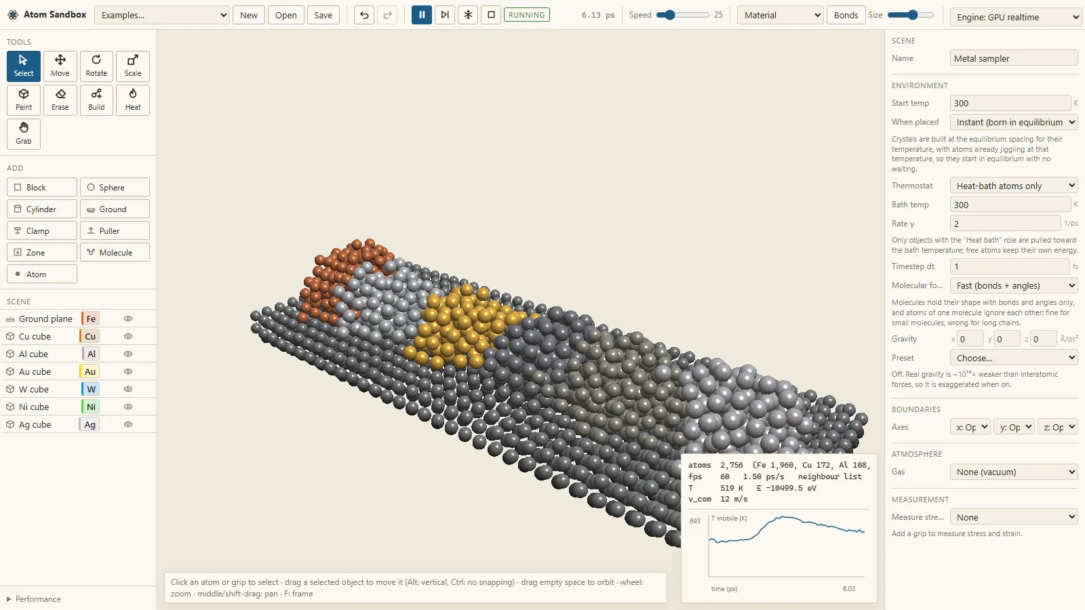Toggle the Bonds button
This screenshot has height=610, width=1085.
tap(846, 15)
